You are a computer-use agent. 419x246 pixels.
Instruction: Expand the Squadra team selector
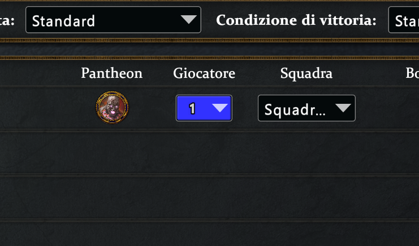point(306,108)
